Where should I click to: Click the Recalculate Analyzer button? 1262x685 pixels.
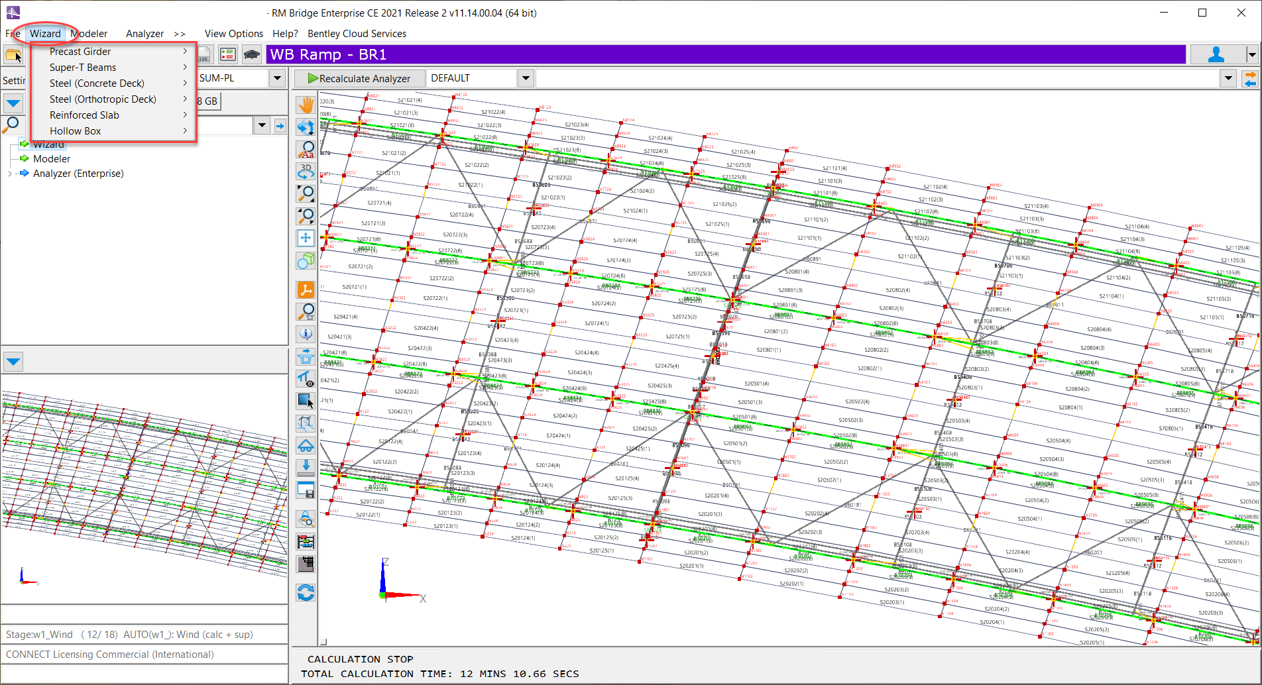tap(360, 78)
